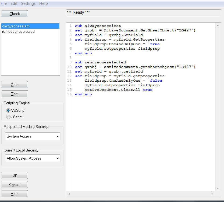Viewport: 224px width, 202px height.
Task: Click the horizontal scroll right arrow
Action: pos(212,194)
